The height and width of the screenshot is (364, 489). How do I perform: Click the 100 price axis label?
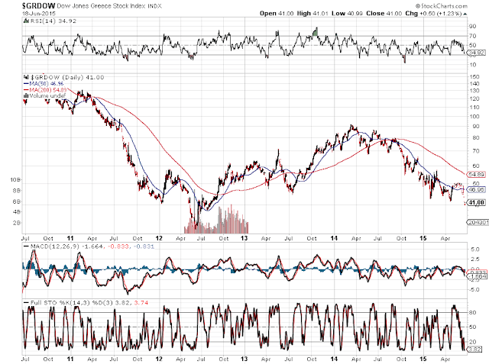pos(474,117)
